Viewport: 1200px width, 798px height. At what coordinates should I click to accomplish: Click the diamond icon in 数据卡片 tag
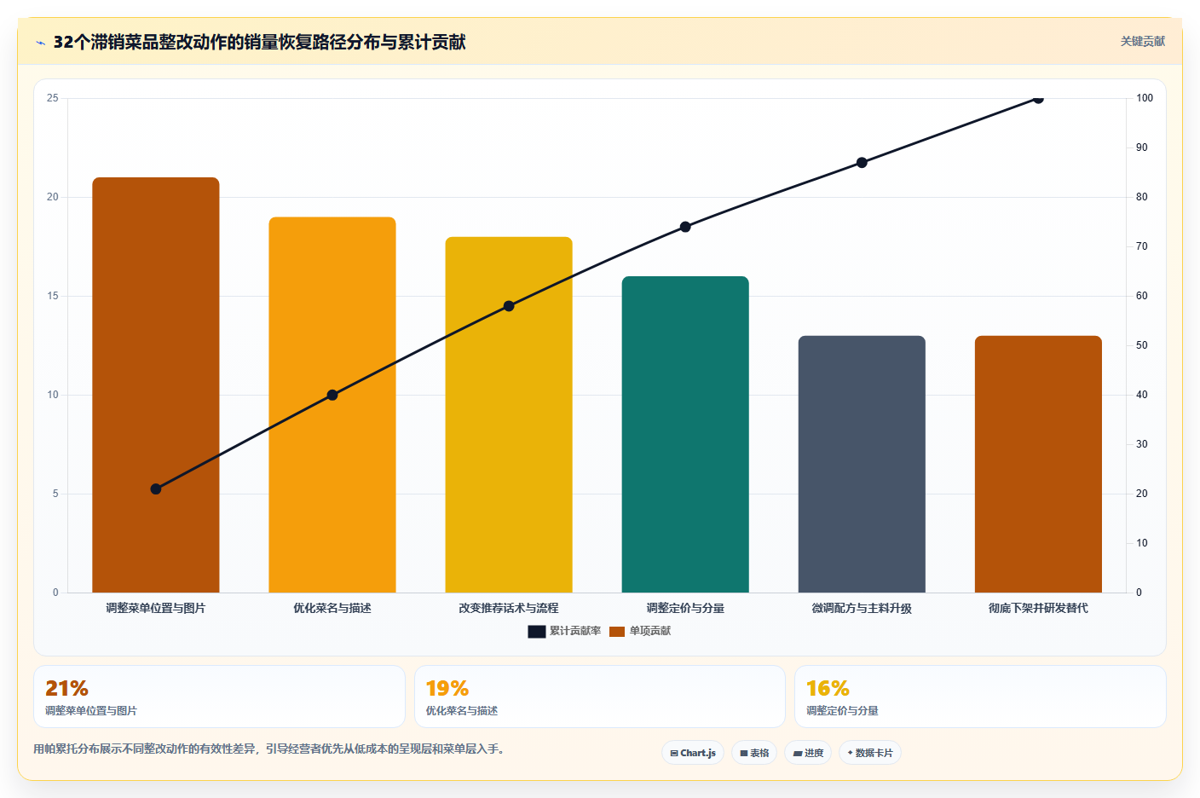(850, 753)
